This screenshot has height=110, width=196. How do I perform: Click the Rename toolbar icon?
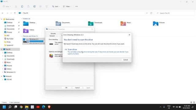tap(34, 6)
